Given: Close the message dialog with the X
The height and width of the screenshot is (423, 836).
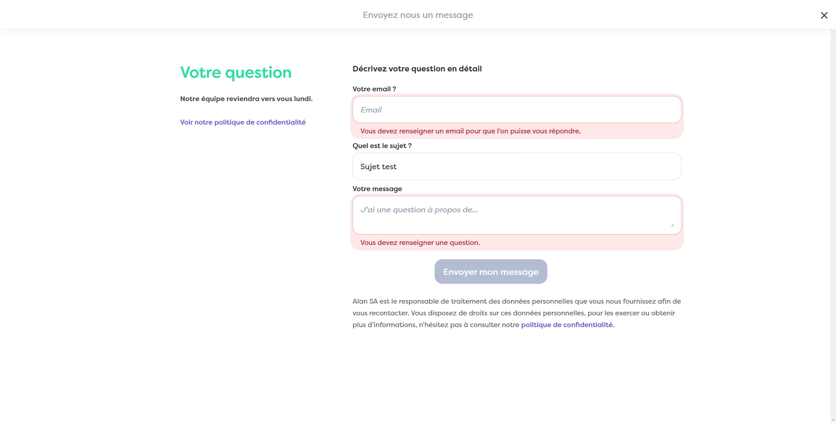Looking at the screenshot, I should click(x=824, y=15).
